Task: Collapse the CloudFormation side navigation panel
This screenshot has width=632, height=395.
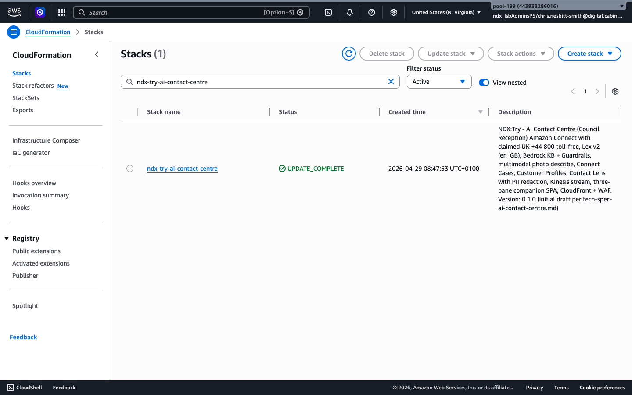Action: point(97,54)
